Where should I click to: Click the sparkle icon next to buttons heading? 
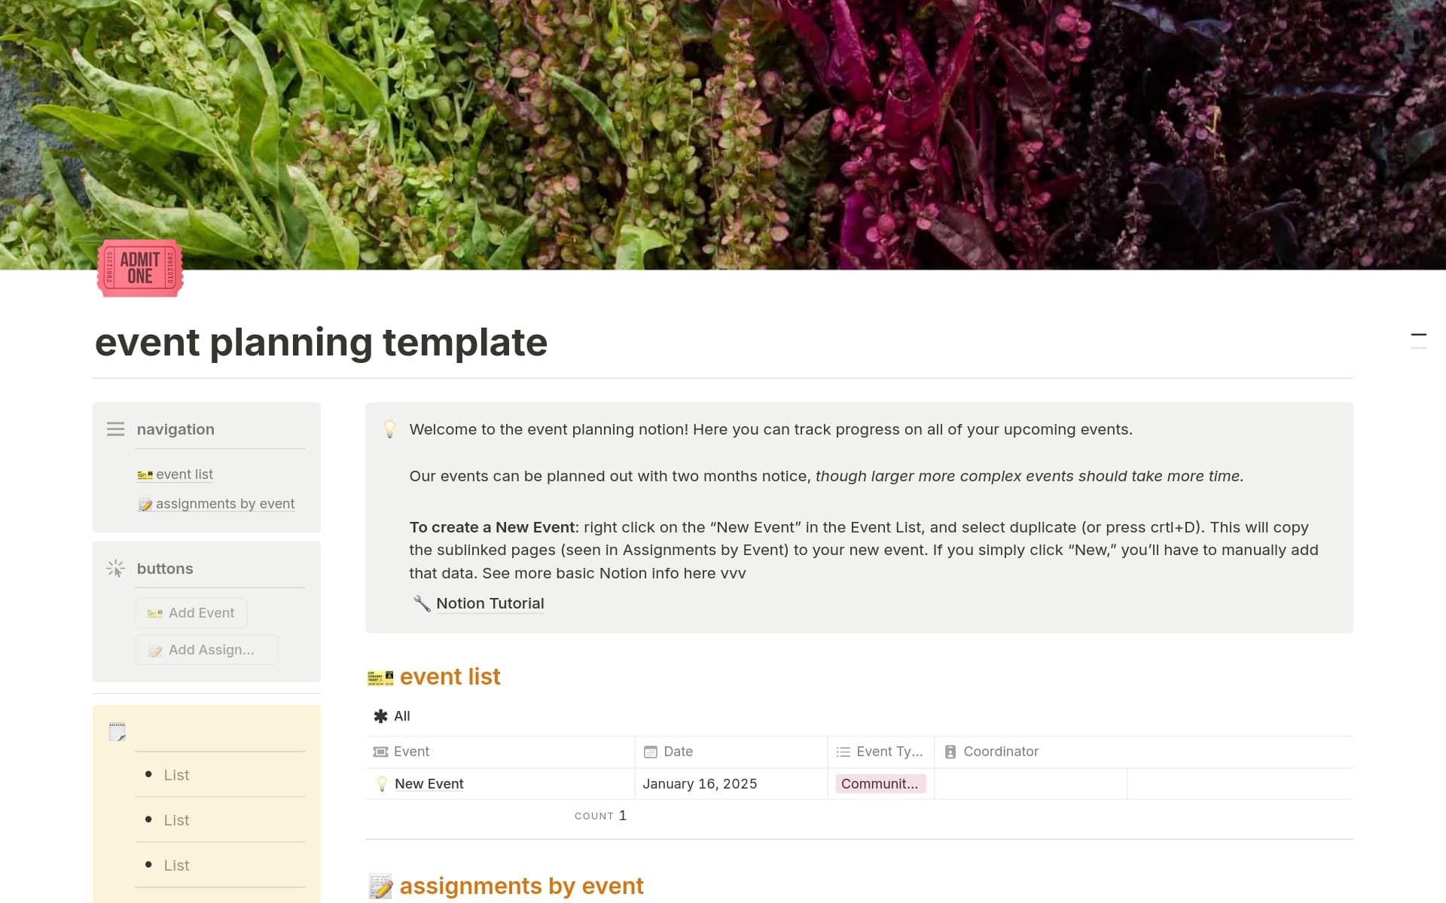[x=115, y=569]
